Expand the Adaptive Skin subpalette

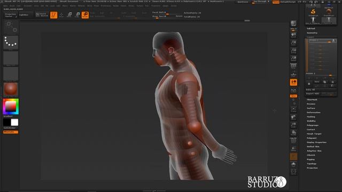tap(314, 151)
